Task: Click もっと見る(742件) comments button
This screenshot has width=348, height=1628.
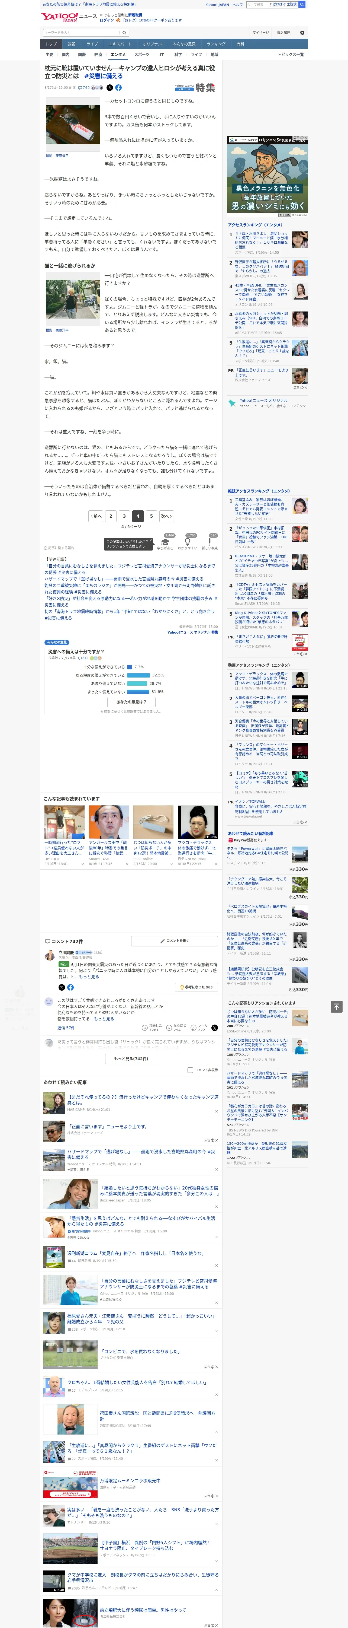Action: click(x=131, y=1058)
